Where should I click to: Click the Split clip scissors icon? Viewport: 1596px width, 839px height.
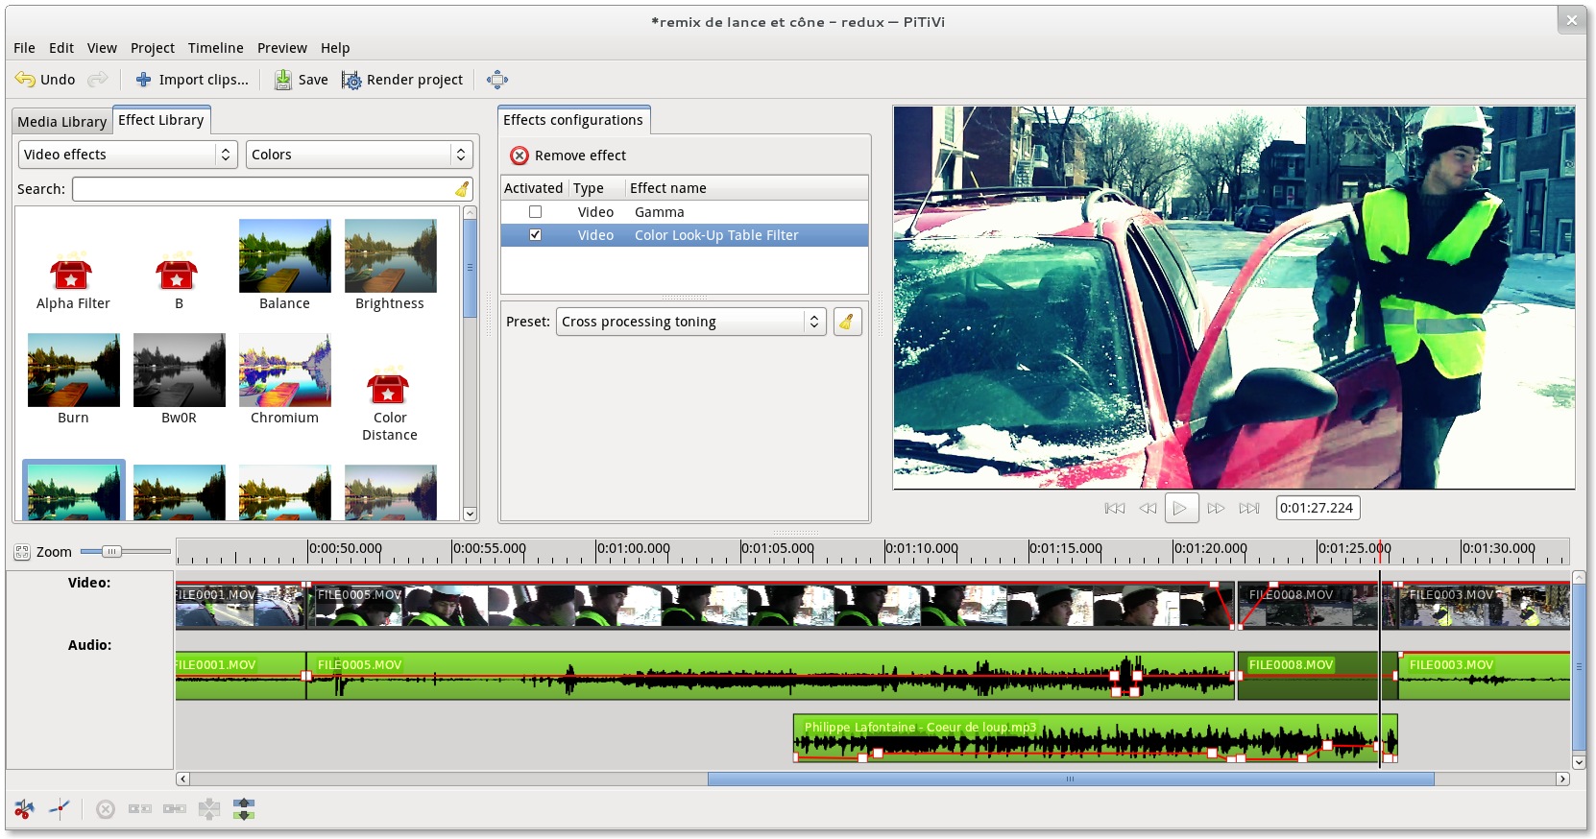(24, 809)
